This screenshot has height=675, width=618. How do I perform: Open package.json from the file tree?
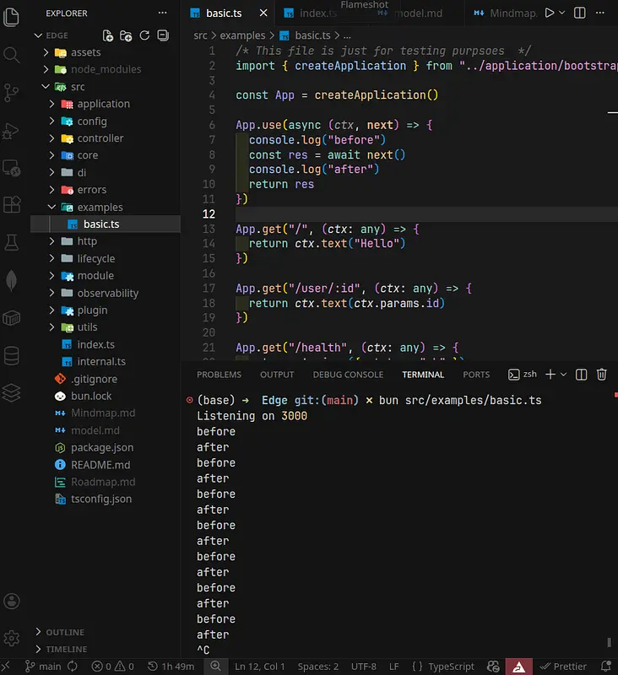(101, 447)
